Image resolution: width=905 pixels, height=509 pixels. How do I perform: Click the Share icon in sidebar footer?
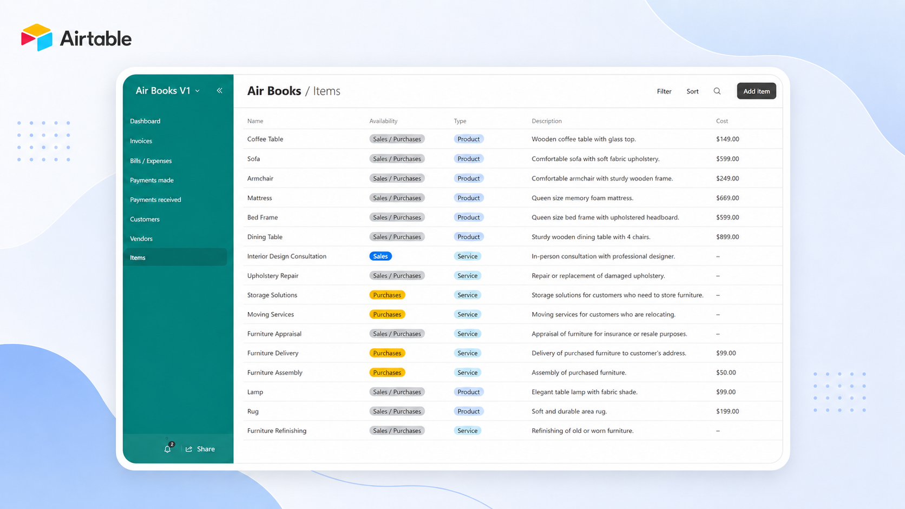coord(189,449)
